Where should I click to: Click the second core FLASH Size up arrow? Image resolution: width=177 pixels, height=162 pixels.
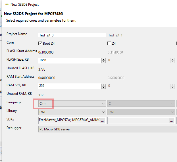coord(172,59)
